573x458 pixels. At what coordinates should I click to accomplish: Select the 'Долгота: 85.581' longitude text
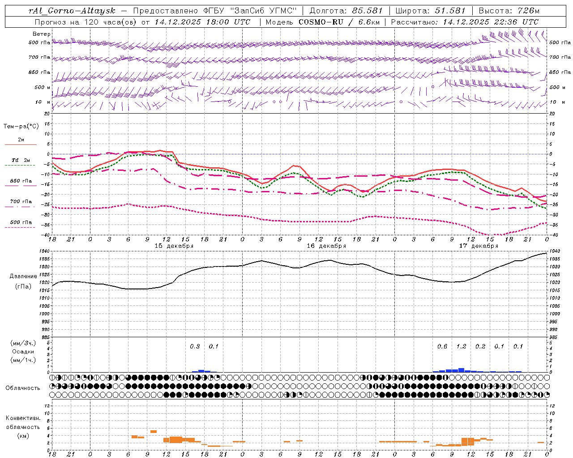347,11
